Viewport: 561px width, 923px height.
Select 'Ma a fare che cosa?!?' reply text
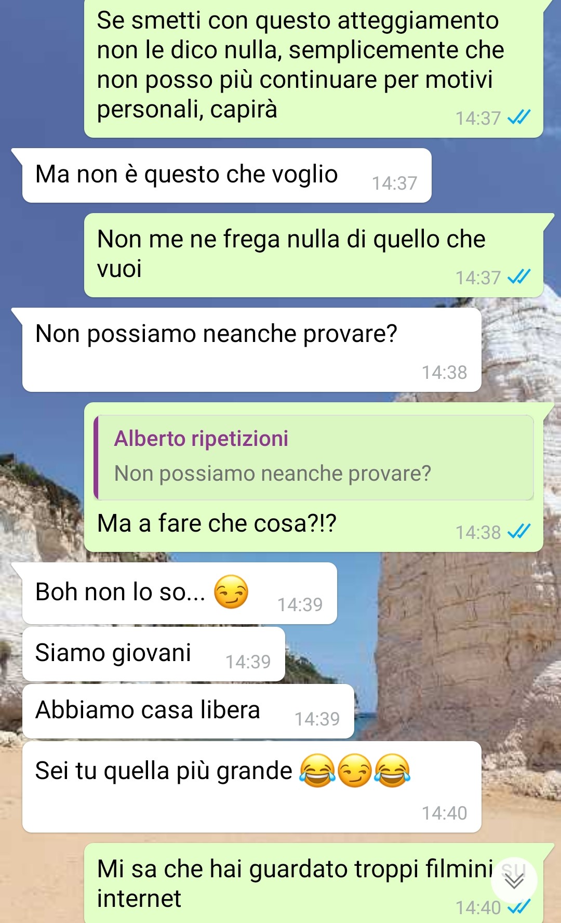coord(217,523)
